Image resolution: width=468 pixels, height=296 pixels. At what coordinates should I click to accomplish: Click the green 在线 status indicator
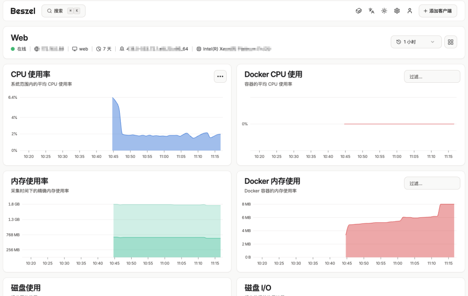(13, 49)
